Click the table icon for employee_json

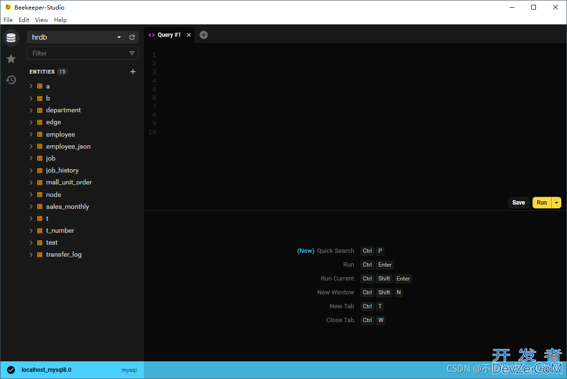point(40,146)
